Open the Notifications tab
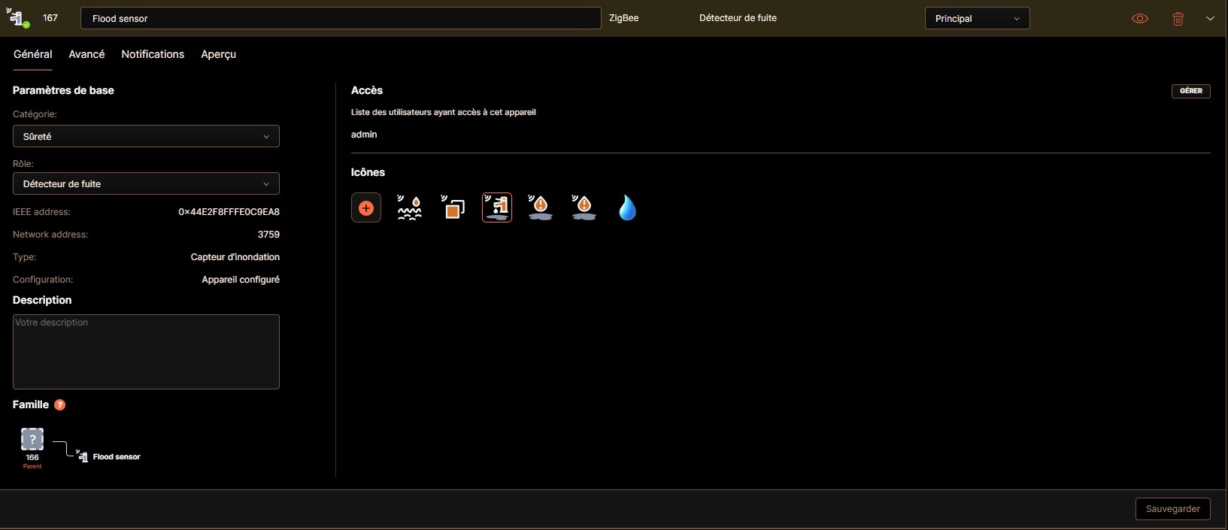Screen dimensions: 1228x530 pyautogui.click(x=153, y=54)
